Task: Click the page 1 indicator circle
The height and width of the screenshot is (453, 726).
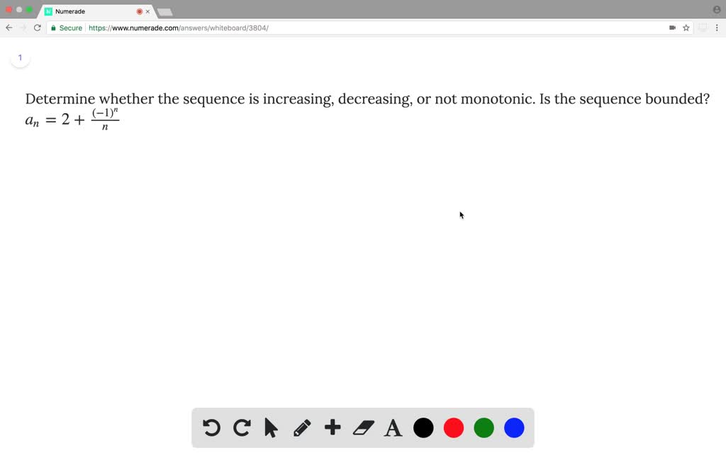Action: pos(20,57)
